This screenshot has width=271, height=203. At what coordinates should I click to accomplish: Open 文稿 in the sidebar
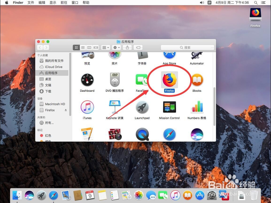coord(52,85)
